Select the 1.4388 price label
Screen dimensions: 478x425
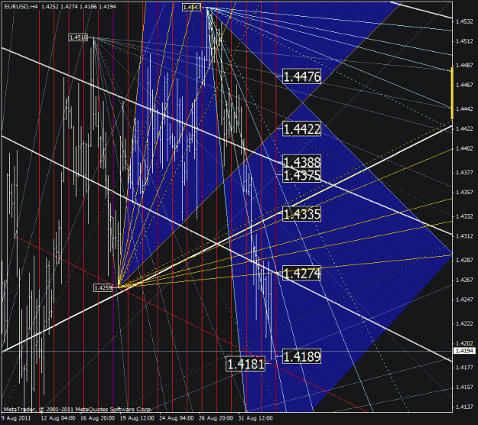coord(302,161)
